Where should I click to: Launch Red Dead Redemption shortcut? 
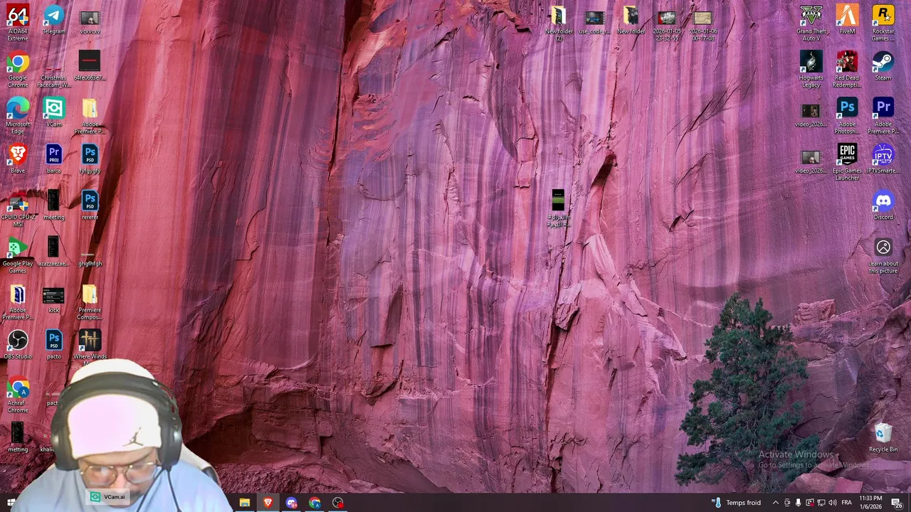coord(847,69)
